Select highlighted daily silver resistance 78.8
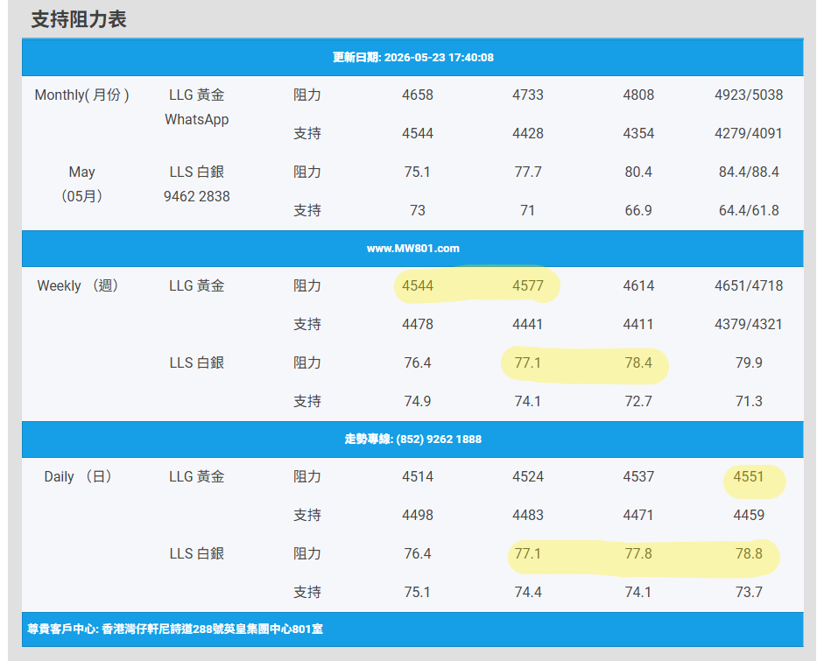 (x=749, y=553)
